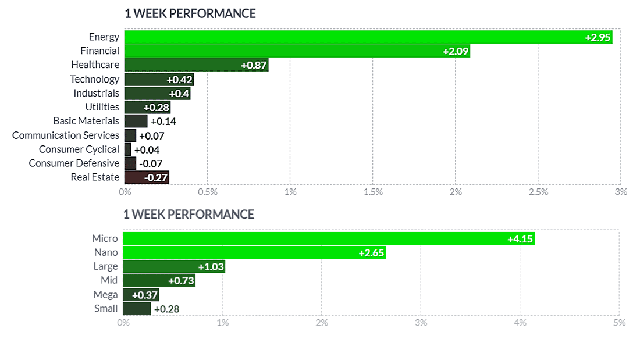Open the Small cap label
Image resolution: width=640 pixels, height=339 pixels.
coord(106,309)
